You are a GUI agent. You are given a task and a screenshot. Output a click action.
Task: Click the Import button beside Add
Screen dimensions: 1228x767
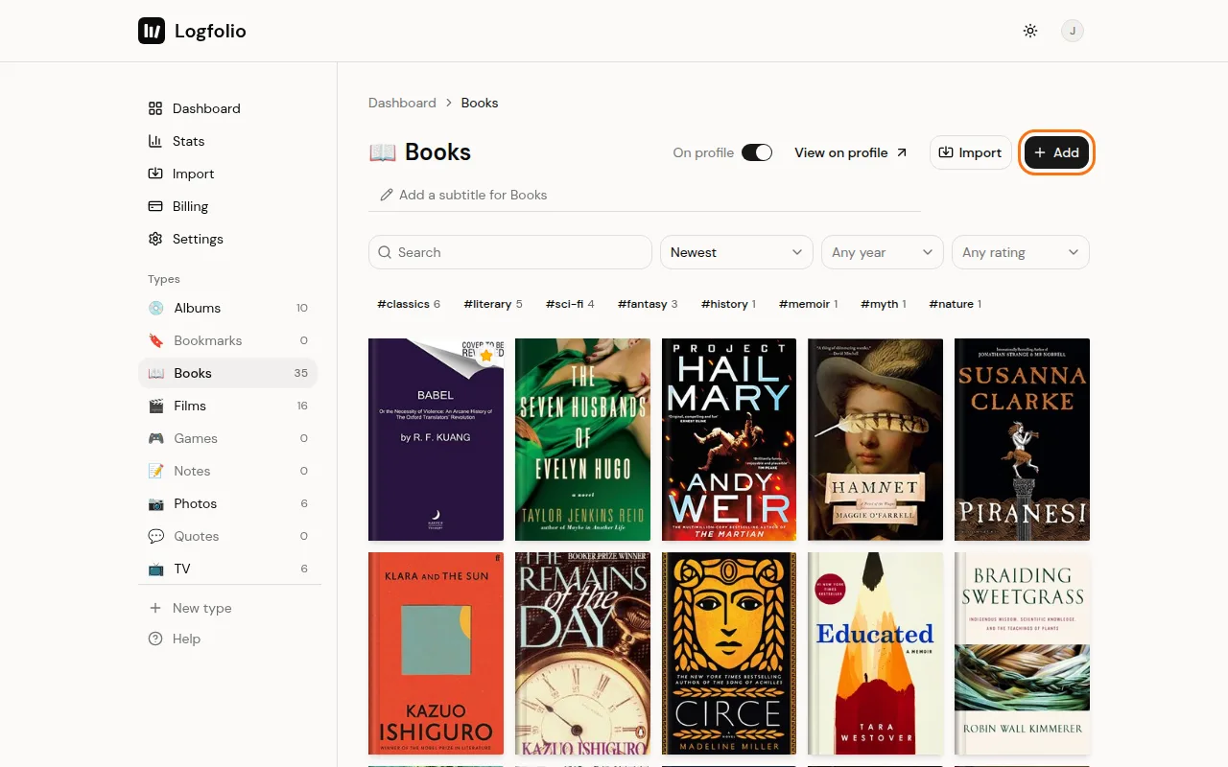tap(971, 152)
